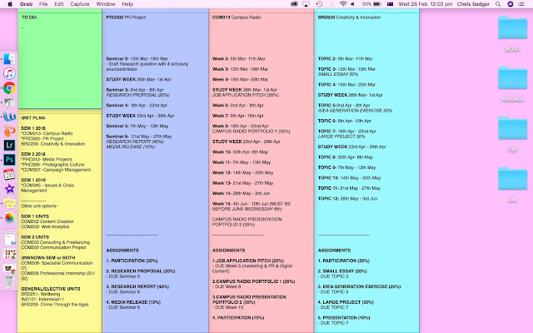Click the BRD209 Creativity & Innovation title
This screenshot has height=333, width=533.
(350, 17)
